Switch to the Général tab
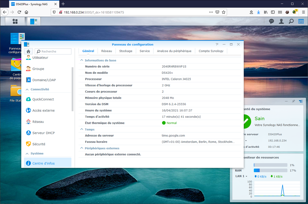Viewport: 308px width, 204px height. point(88,51)
